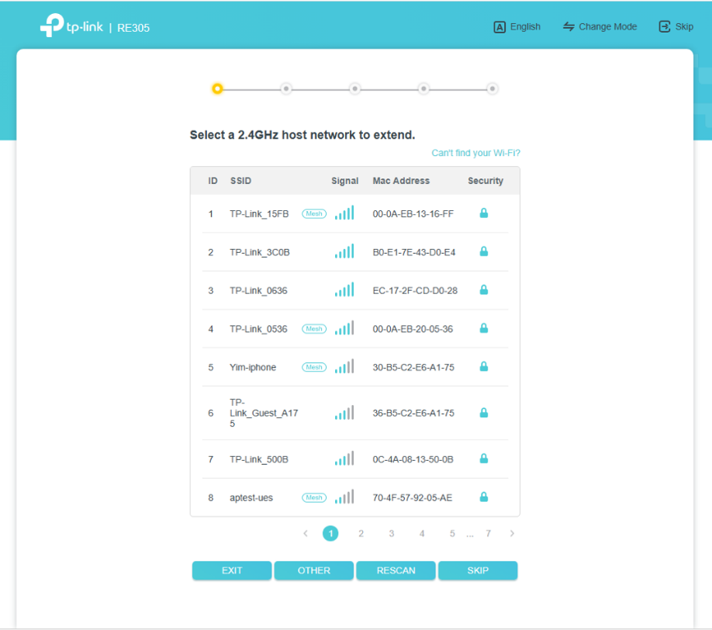Image resolution: width=712 pixels, height=630 pixels.
Task: Select network TP-Link_500B
Action: coord(355,459)
